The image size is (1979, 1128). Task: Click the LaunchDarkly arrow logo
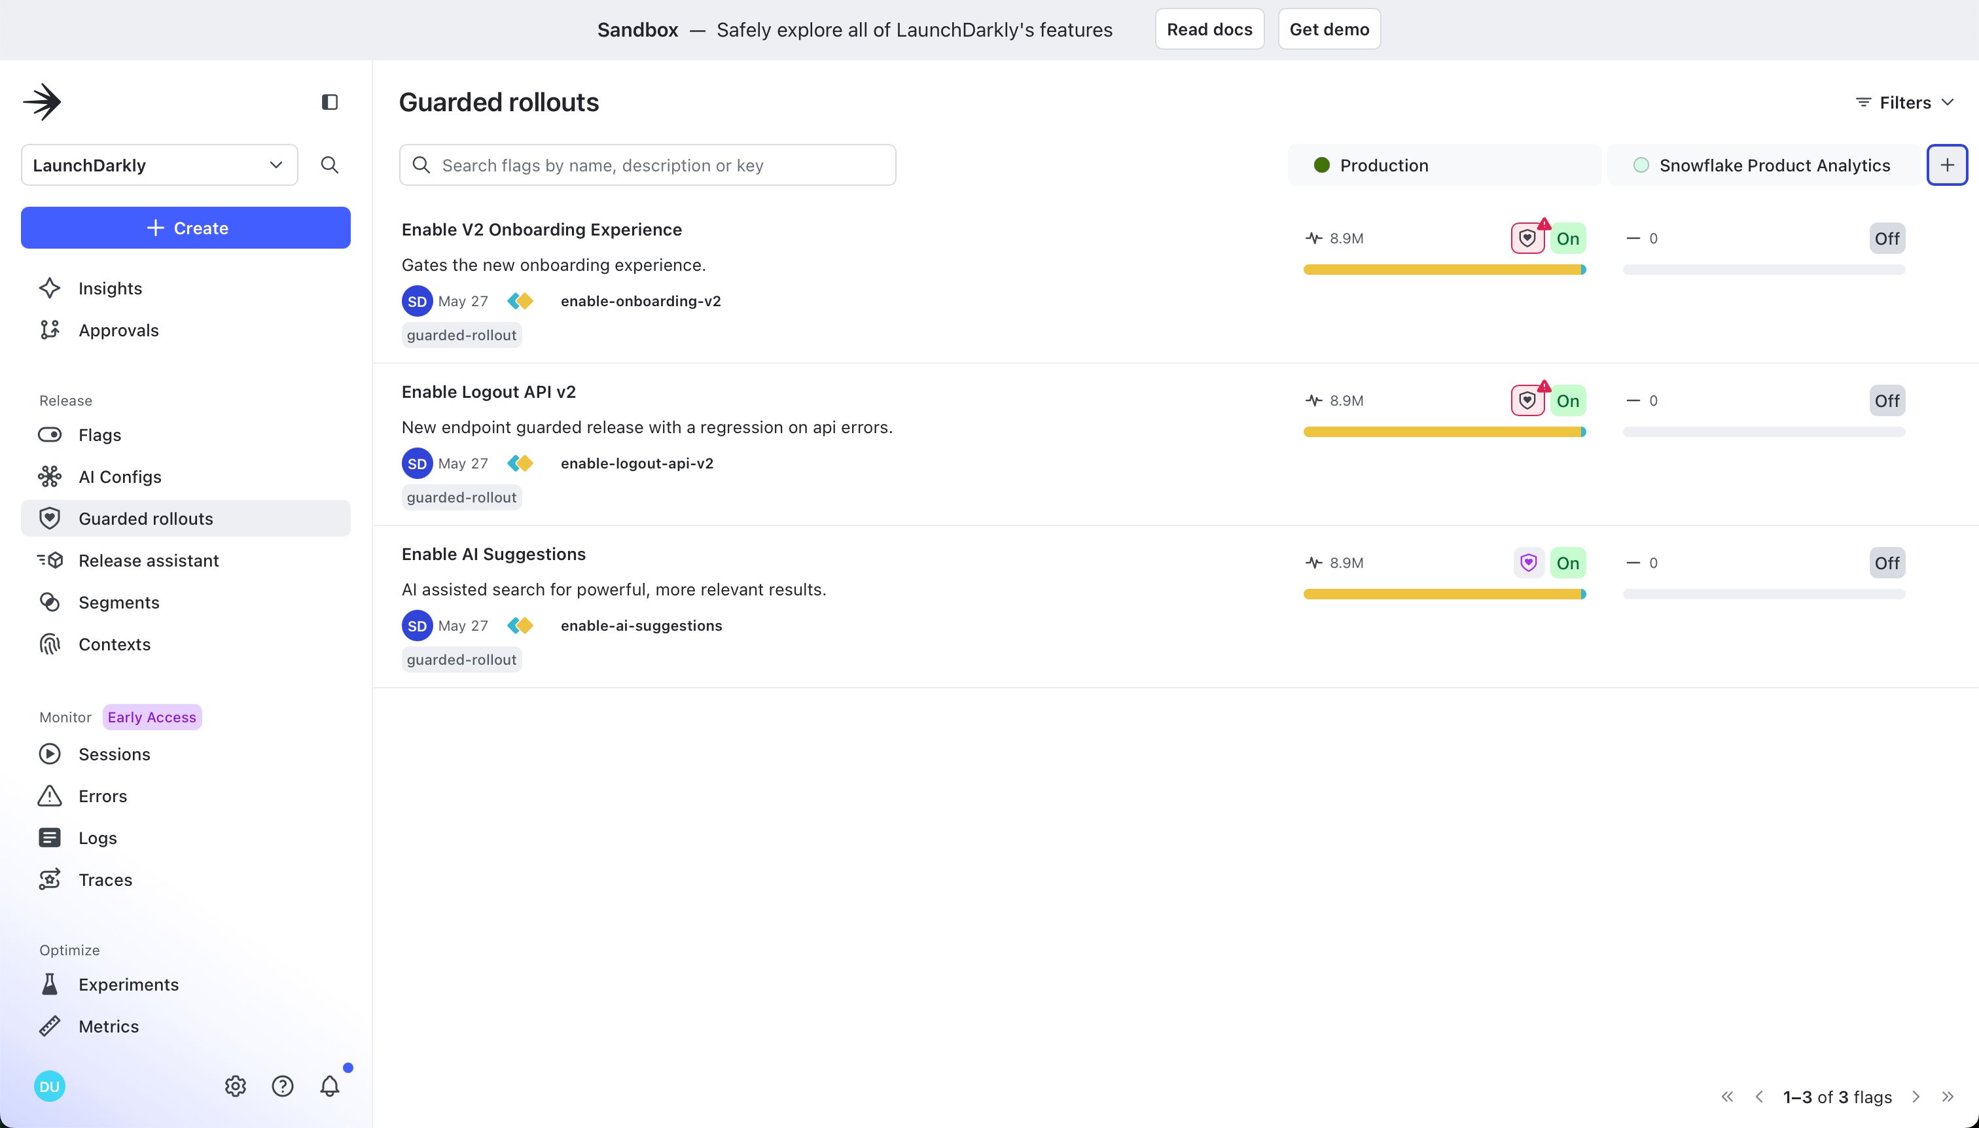tap(42, 101)
